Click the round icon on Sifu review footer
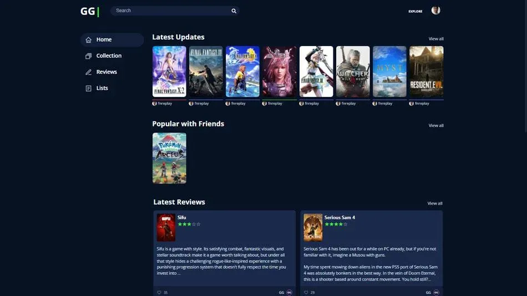This screenshot has width=527, height=296. click(290, 292)
